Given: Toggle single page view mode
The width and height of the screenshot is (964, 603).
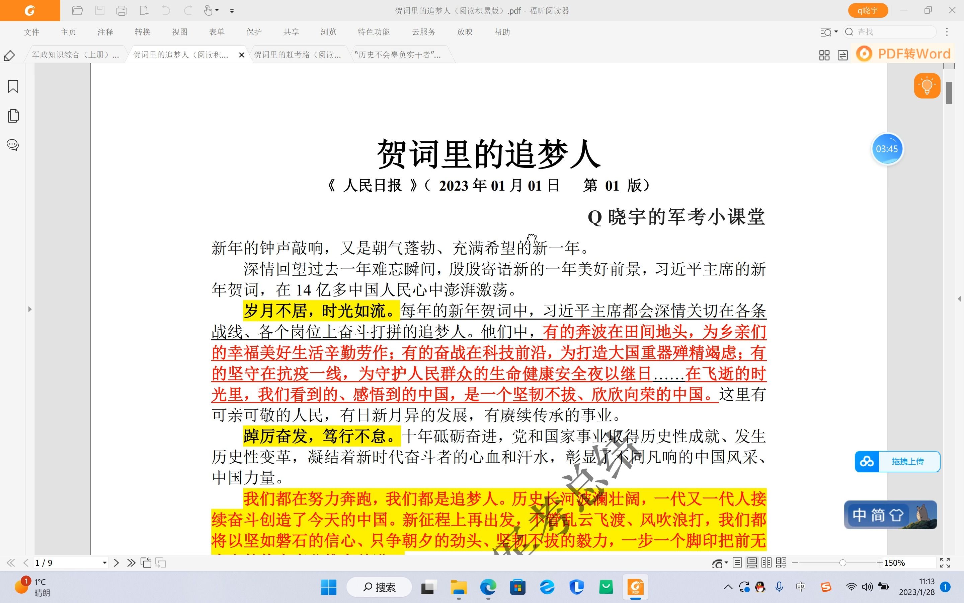Looking at the screenshot, I should (737, 562).
